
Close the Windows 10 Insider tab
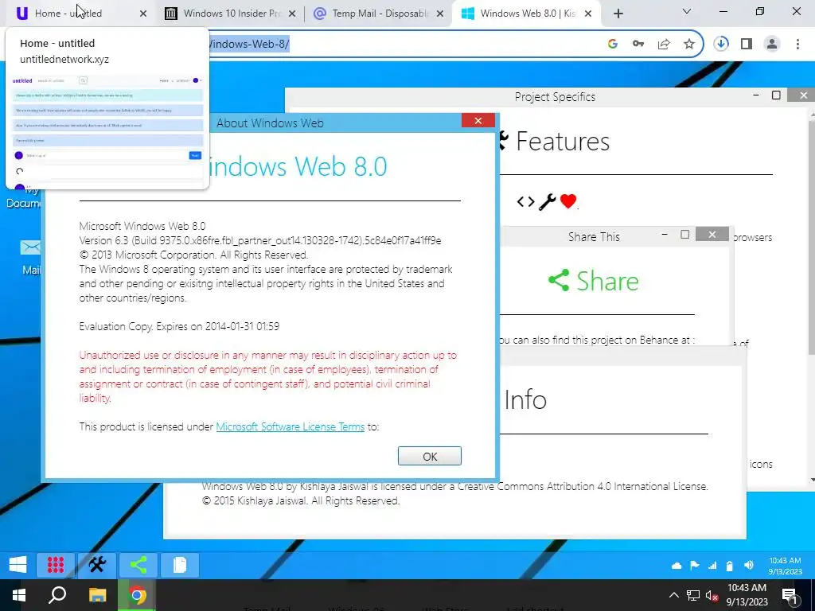pos(292,14)
